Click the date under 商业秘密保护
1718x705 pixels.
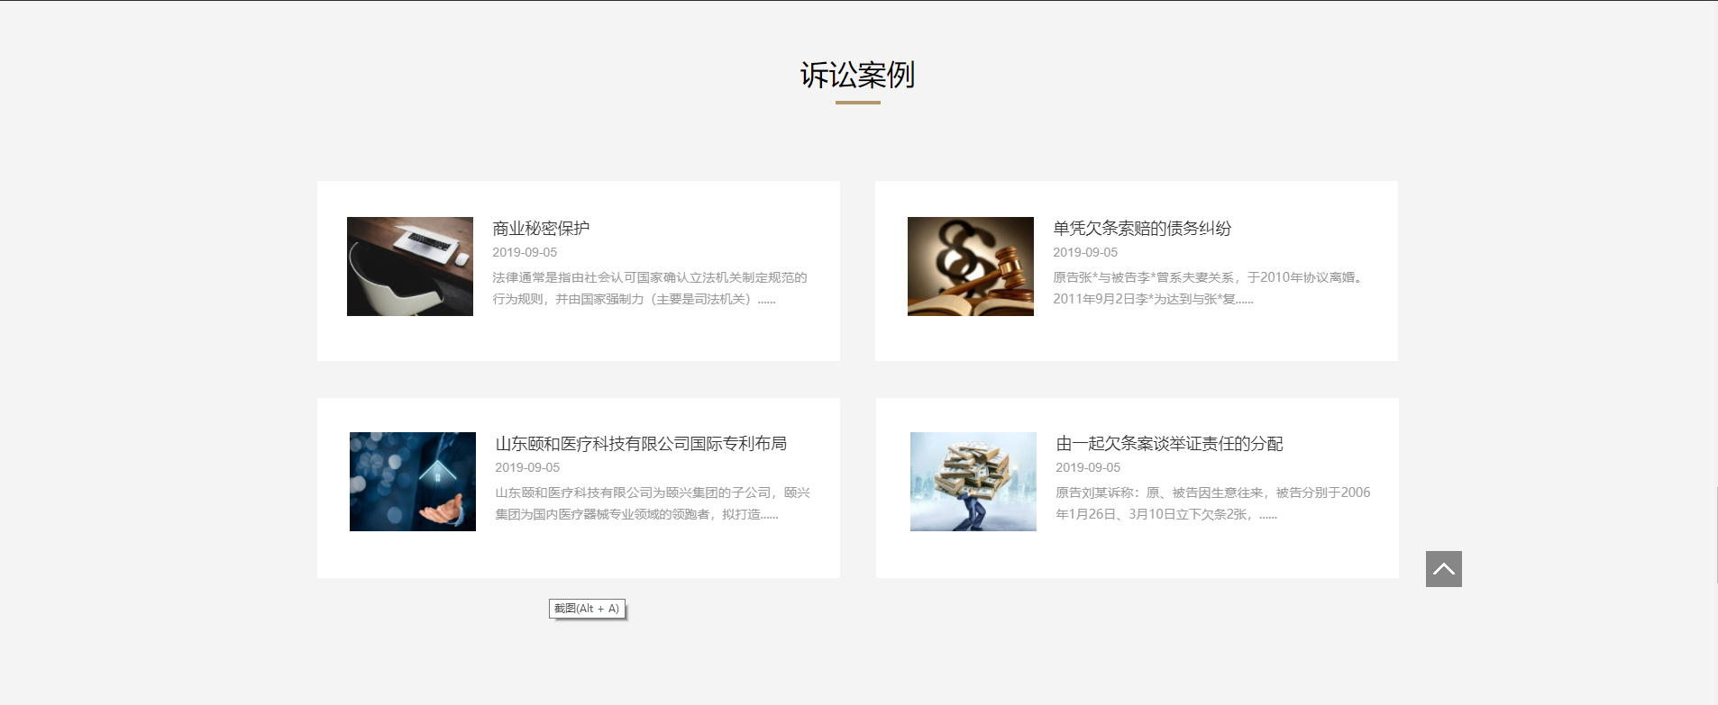coord(525,253)
